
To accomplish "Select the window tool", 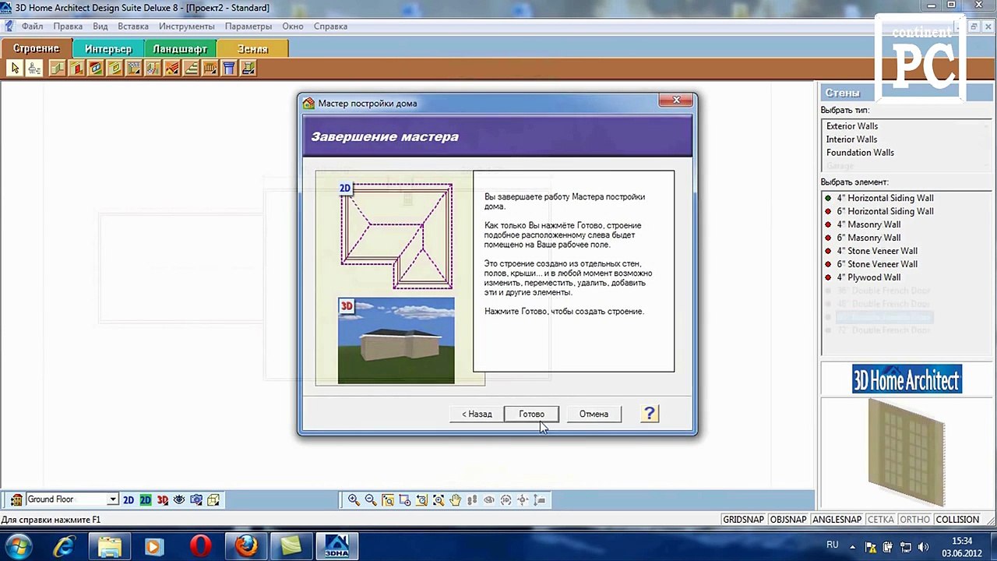I will (x=96, y=69).
